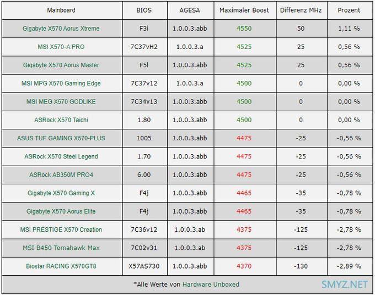375x295 pixels.
Task: Select the Mainboard column header
Action: click(61, 10)
